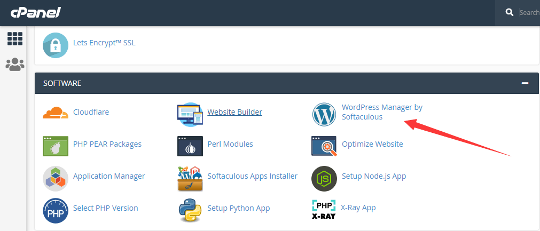Open the Application Manager link

109,176
